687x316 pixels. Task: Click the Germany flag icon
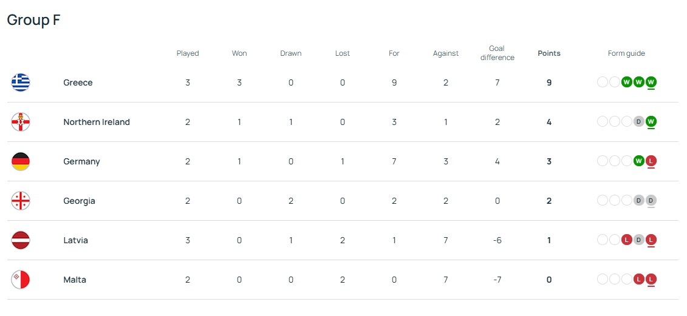tap(21, 161)
